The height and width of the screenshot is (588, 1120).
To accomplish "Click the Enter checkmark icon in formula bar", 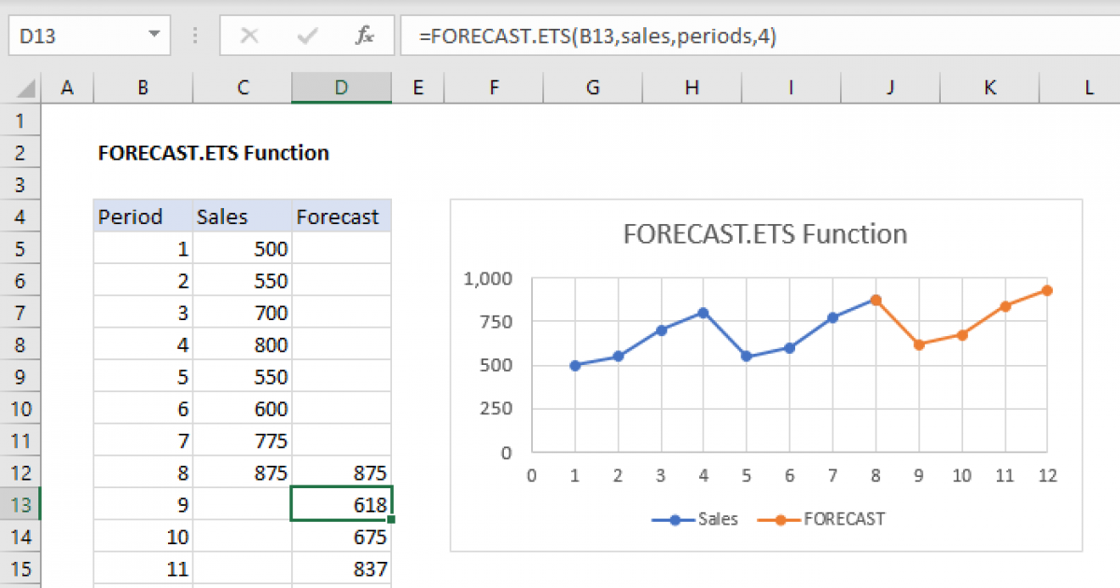I will pos(306,35).
